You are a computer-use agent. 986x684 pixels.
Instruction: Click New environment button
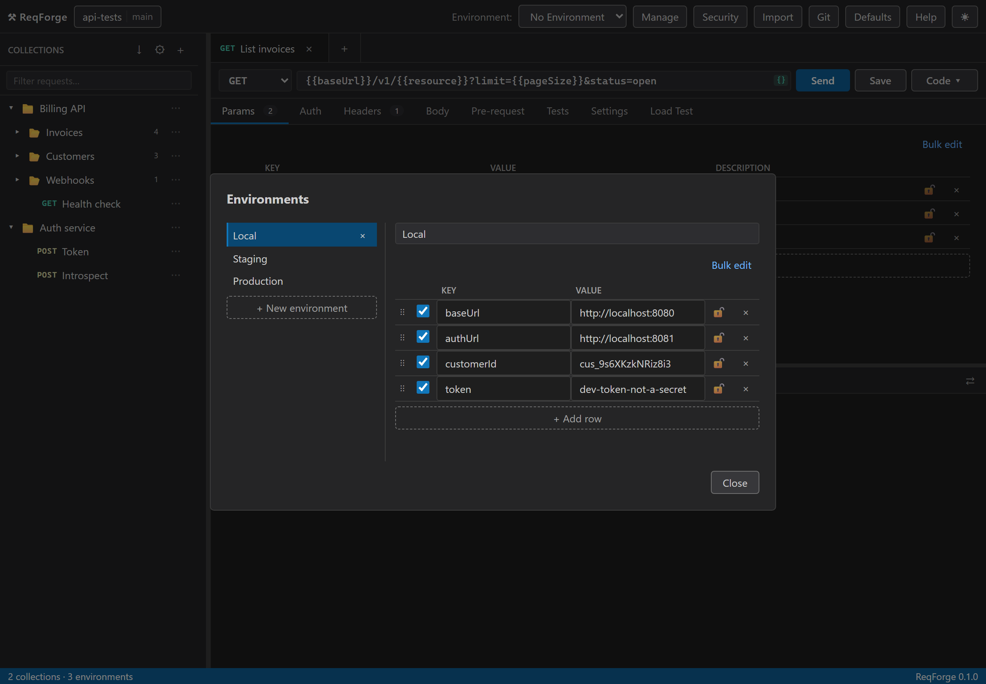tap(302, 308)
